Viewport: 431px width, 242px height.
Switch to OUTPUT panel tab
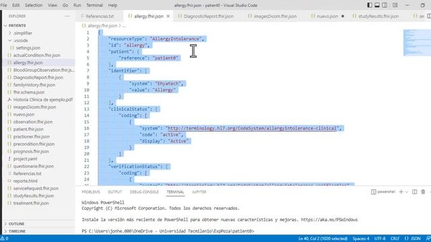point(115,192)
